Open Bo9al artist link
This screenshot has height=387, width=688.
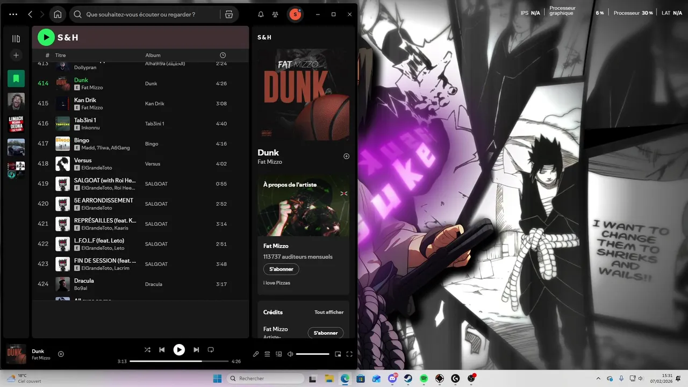coord(80,288)
